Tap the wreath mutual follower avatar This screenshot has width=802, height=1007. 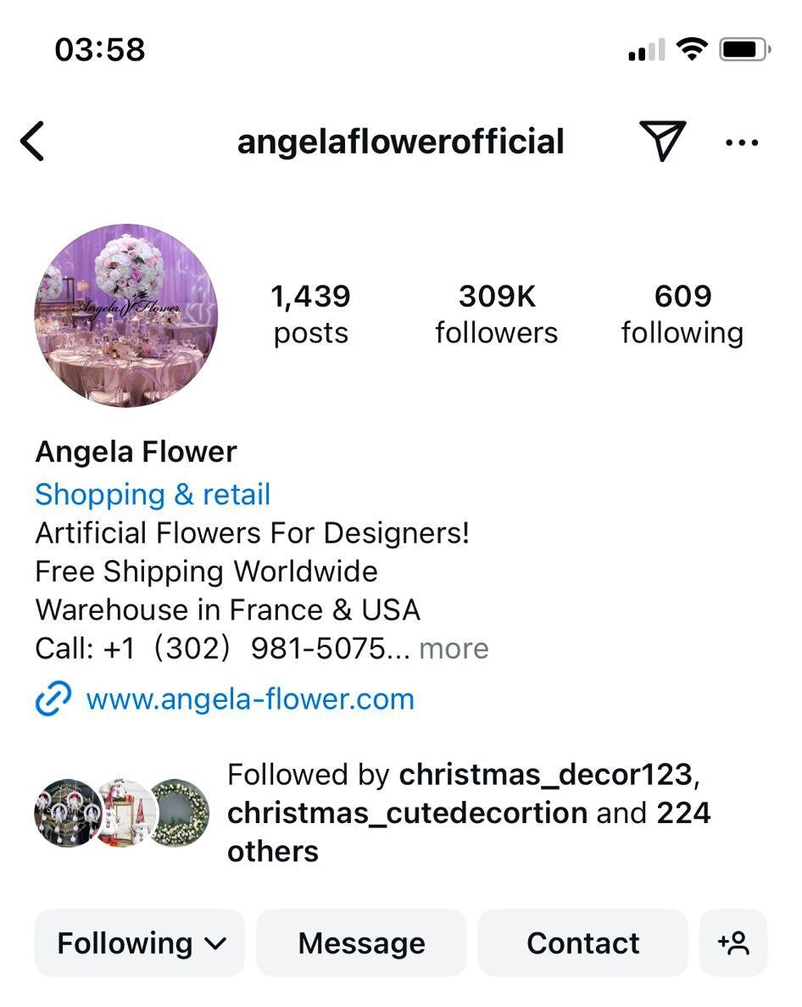(180, 813)
